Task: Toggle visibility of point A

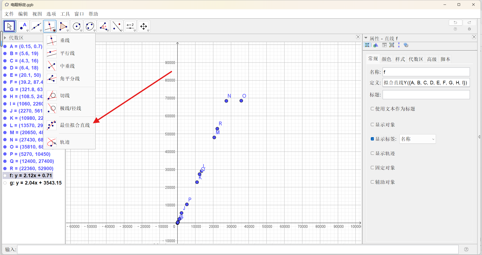Action: pos(5,47)
